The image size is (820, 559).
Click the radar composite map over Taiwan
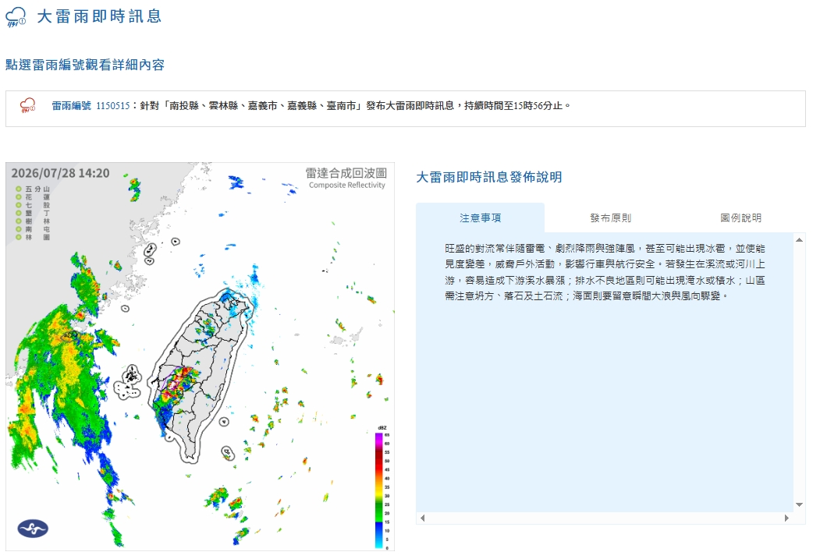[200, 356]
